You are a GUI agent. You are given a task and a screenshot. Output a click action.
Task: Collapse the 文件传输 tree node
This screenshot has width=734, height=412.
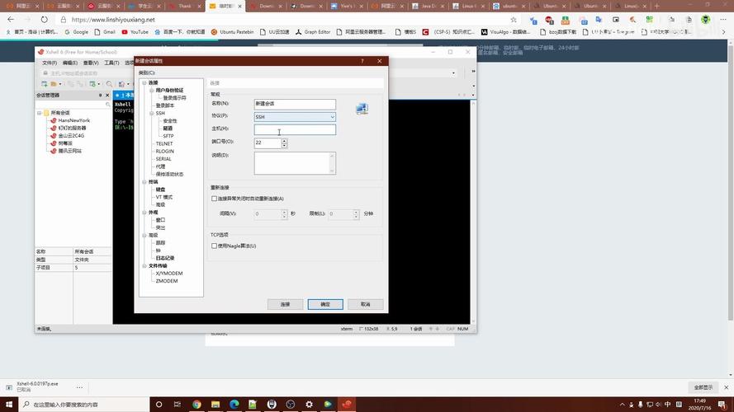pyautogui.click(x=144, y=266)
